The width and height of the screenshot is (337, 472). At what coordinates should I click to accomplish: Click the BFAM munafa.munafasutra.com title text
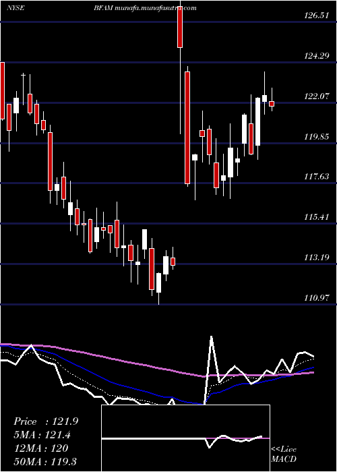point(145,8)
